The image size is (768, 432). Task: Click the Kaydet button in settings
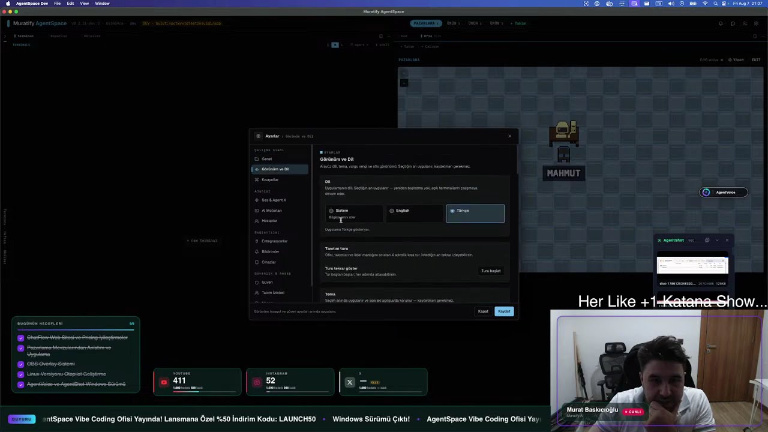[x=504, y=311]
